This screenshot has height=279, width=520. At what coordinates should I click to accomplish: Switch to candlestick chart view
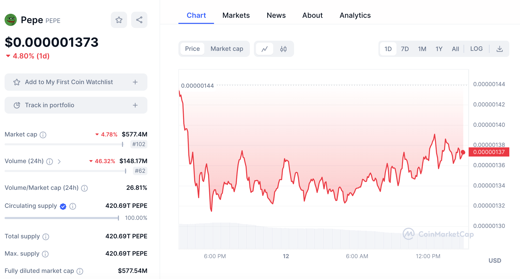coord(283,49)
